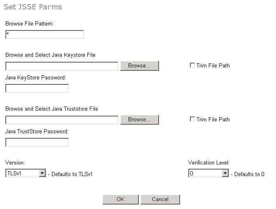
Task: Click the Version dropdown arrow button
Action: (x=42, y=174)
